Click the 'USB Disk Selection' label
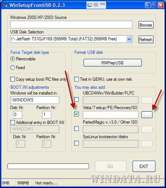Screen dimensions: 166x188 (27, 32)
